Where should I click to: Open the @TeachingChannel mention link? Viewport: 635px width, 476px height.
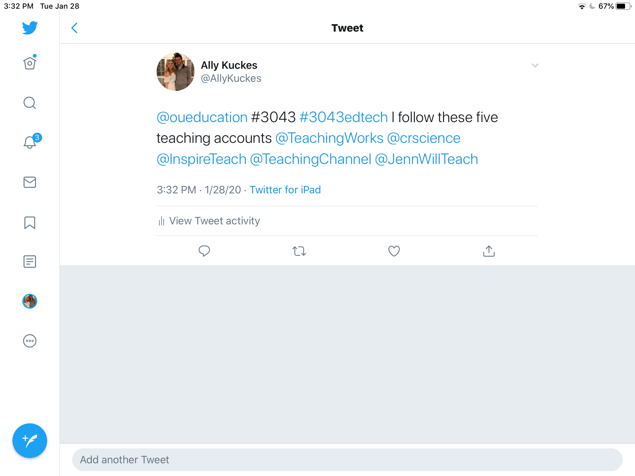[x=311, y=159]
